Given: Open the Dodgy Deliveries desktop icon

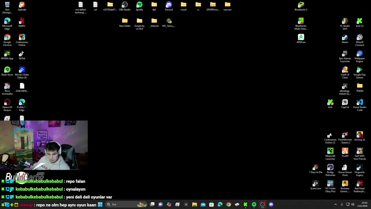Looking at the screenshot, I should coord(330,170).
